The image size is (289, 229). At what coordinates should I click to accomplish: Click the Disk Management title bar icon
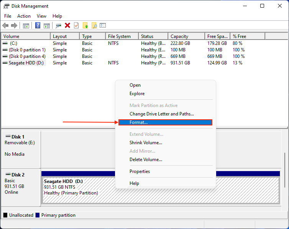tap(6, 6)
